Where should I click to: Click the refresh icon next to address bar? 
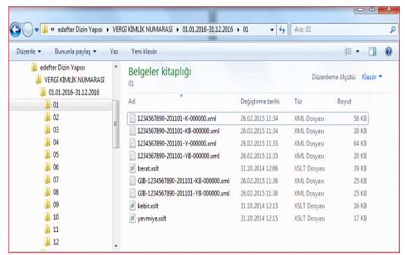point(282,30)
